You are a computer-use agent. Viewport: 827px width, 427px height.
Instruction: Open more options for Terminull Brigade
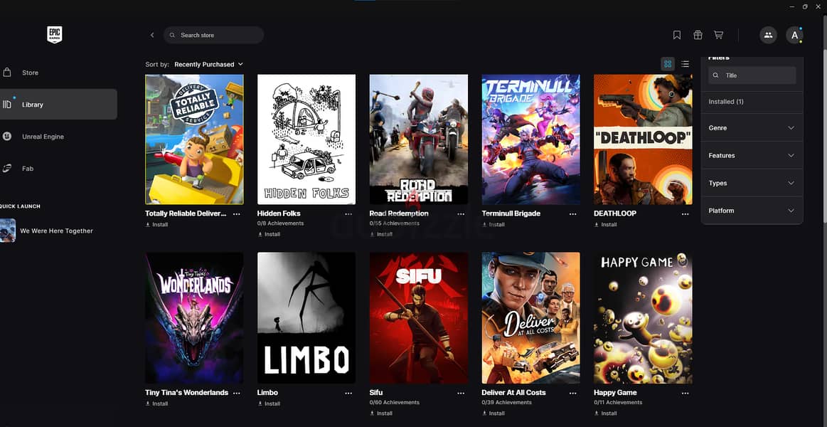[x=572, y=213]
